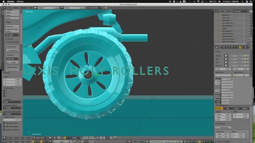Select the highlighted Font data properties tab

pos(240,47)
